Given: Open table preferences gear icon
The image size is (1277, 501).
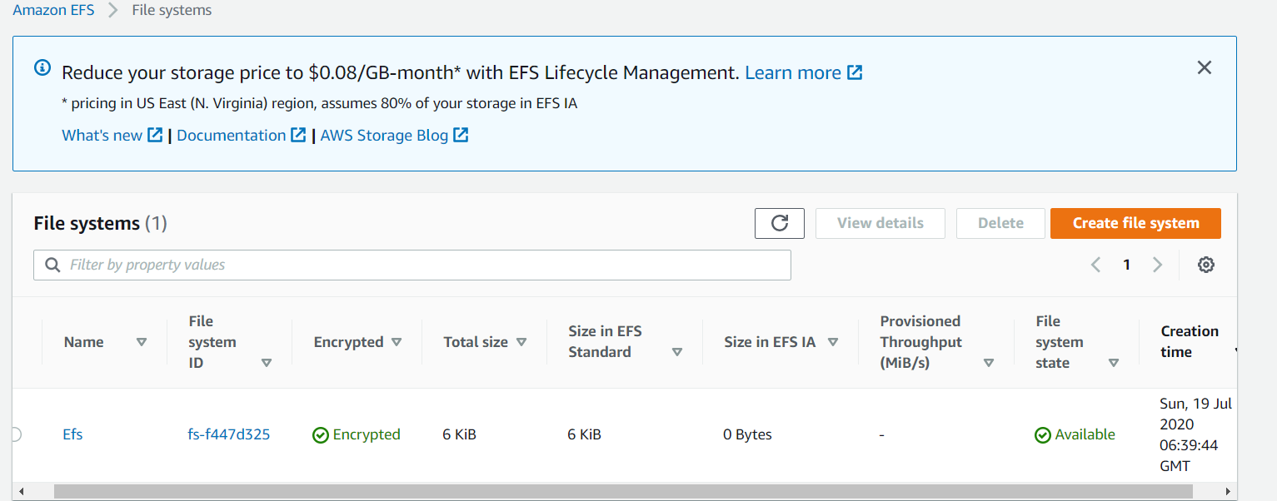Looking at the screenshot, I should [x=1205, y=265].
